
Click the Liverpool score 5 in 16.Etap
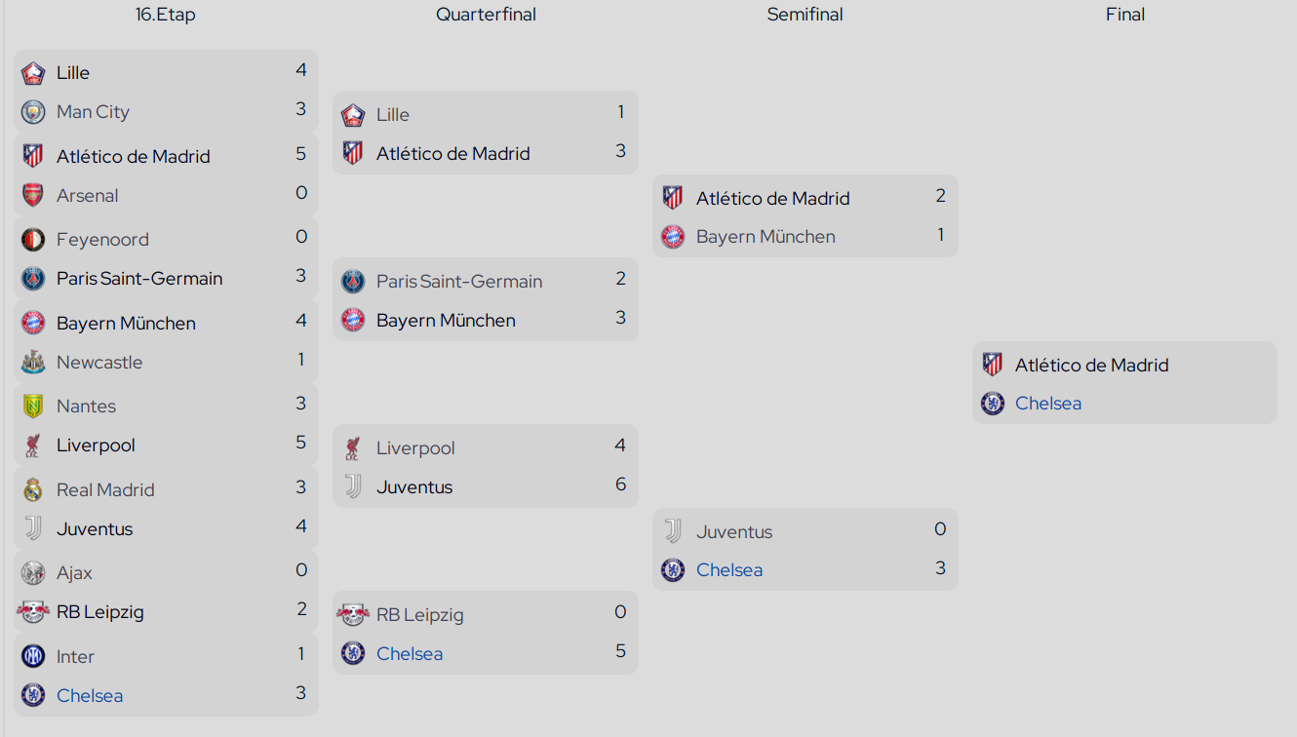pyautogui.click(x=301, y=443)
